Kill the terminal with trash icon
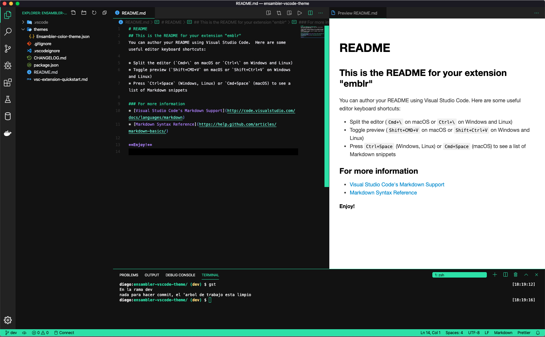Image resolution: width=545 pixels, height=337 pixels. [515, 275]
